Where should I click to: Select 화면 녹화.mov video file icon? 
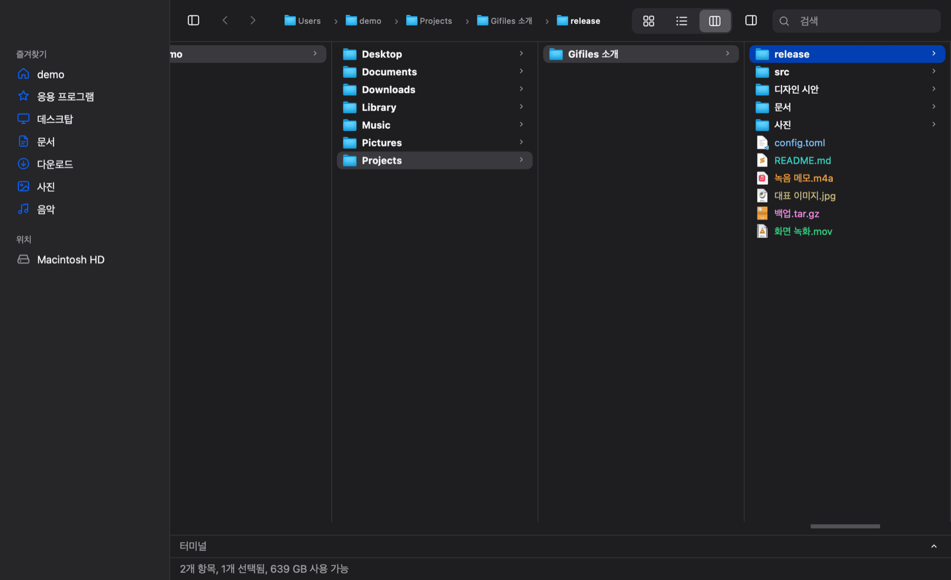(762, 231)
